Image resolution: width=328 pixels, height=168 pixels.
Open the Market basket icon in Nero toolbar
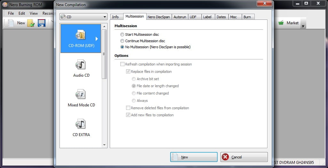(x=281, y=23)
